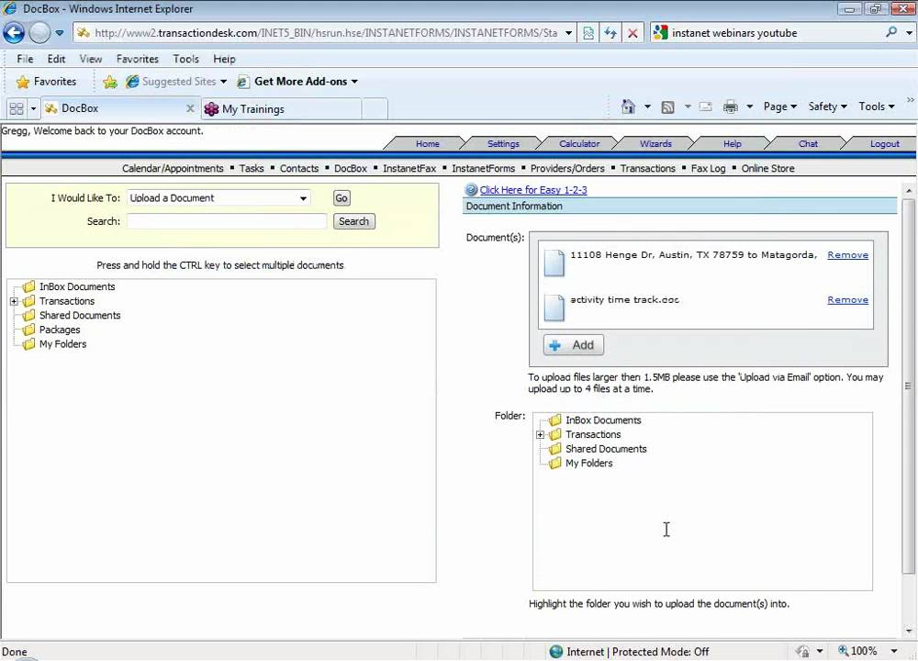Open InstanetForms in navigation bar
918x661 pixels.
click(483, 168)
